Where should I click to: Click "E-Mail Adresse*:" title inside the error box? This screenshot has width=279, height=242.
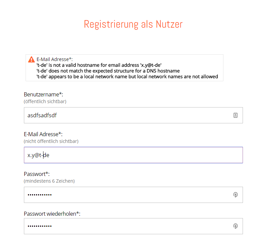pyautogui.click(x=55, y=59)
